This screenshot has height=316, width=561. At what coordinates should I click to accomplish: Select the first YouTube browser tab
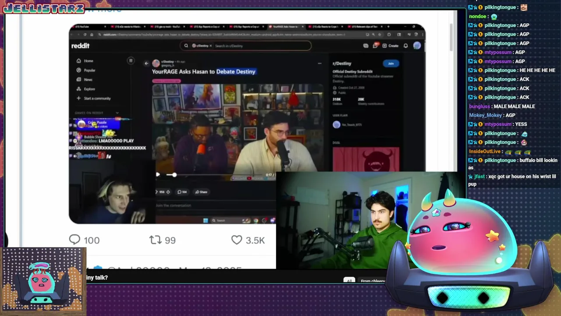click(89, 27)
